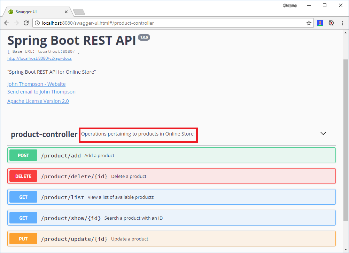Open the api-docs link
Screen dimensions: 349x253
39,58
